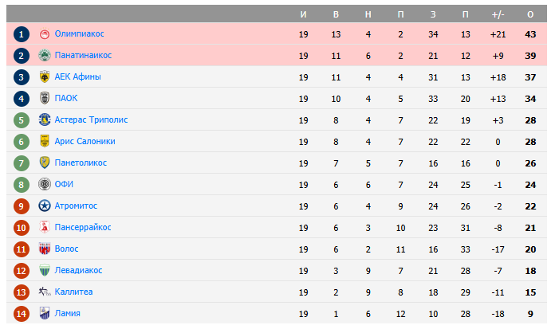Click the Olympiacos club logo icon

click(x=45, y=33)
